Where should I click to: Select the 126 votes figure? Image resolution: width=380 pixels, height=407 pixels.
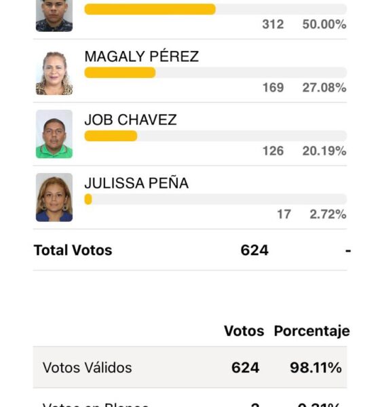(x=273, y=151)
